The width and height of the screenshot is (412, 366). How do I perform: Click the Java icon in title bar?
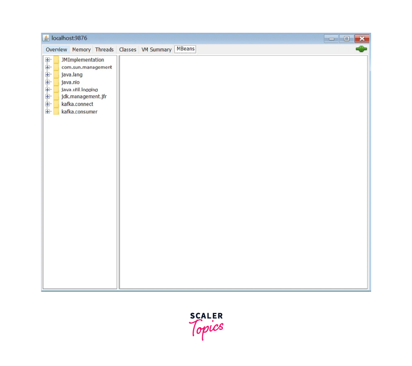[x=46, y=38]
